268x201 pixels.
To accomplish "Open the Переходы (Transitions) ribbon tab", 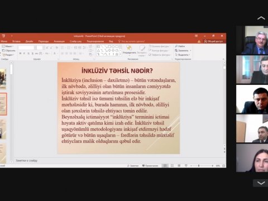I will click(x=44, y=41).
